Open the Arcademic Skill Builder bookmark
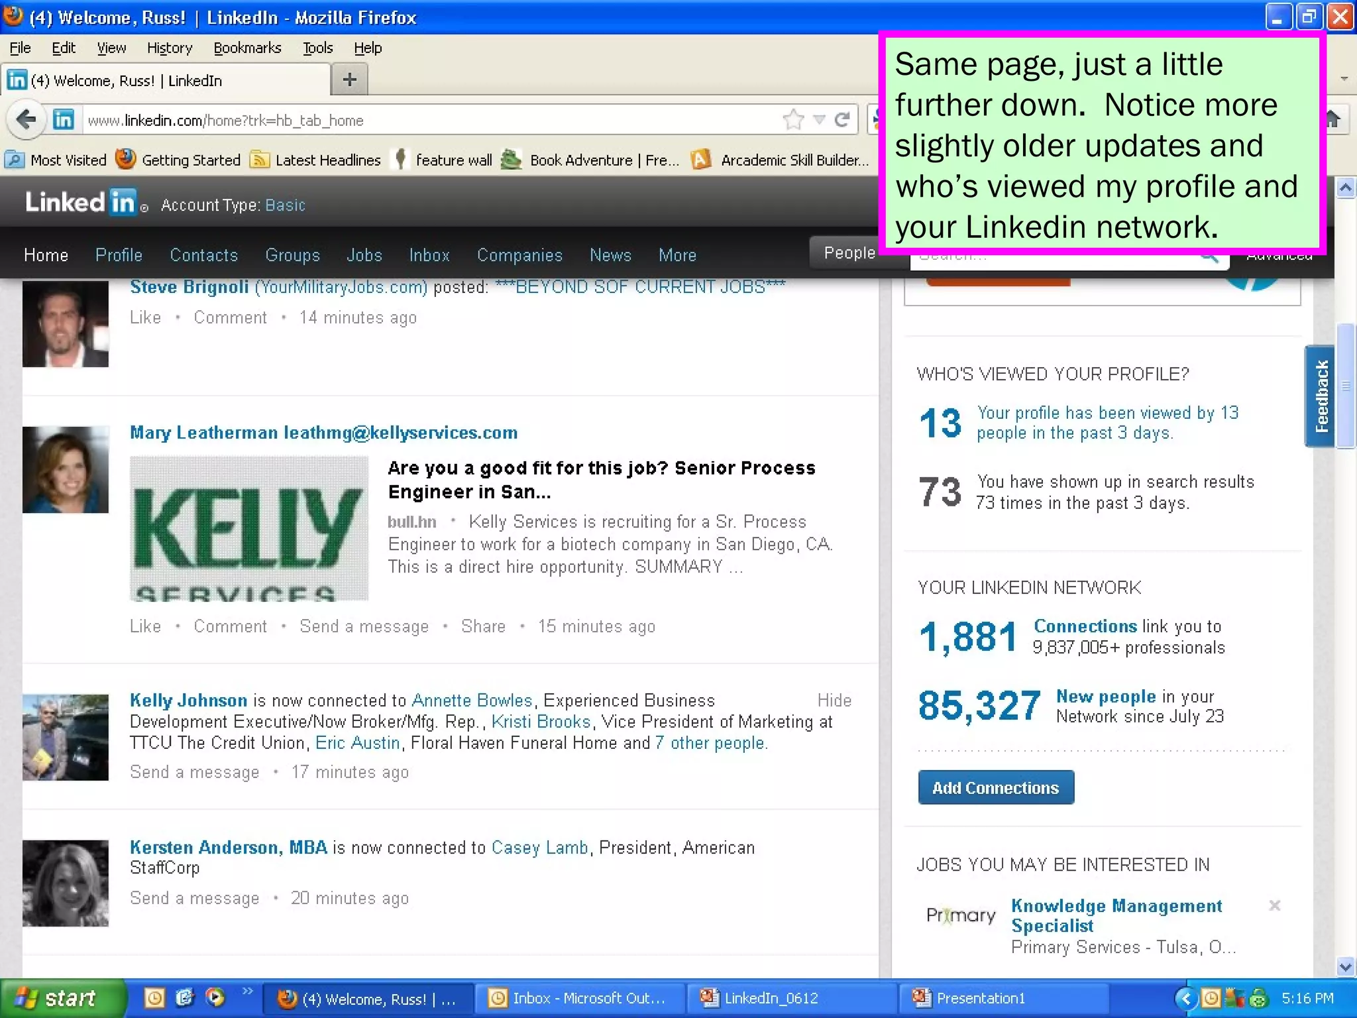This screenshot has width=1357, height=1018. (x=780, y=160)
